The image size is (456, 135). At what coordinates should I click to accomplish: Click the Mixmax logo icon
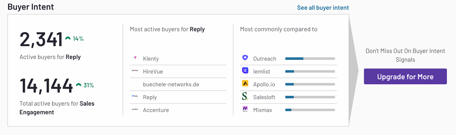coord(245,109)
